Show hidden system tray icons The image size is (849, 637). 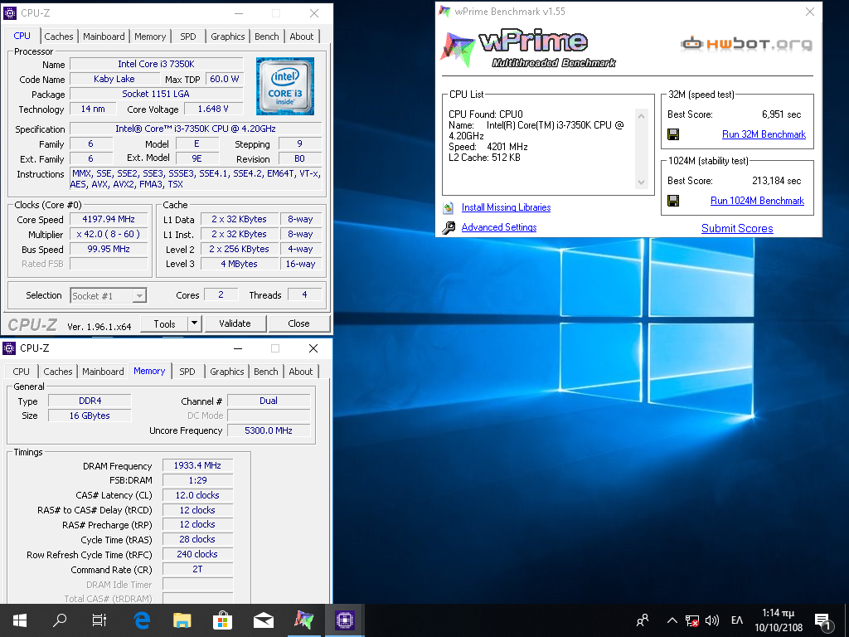click(x=672, y=620)
